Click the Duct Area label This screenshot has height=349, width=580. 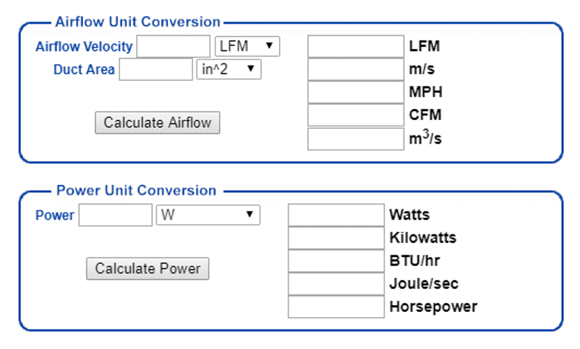(x=84, y=70)
